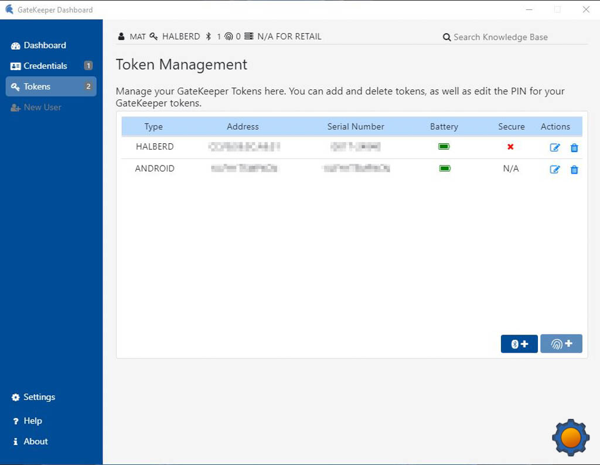Click the Address column header
Image resolution: width=600 pixels, height=465 pixels.
pyautogui.click(x=243, y=127)
